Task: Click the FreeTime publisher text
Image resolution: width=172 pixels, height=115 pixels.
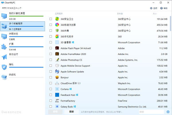Action: click(122, 101)
